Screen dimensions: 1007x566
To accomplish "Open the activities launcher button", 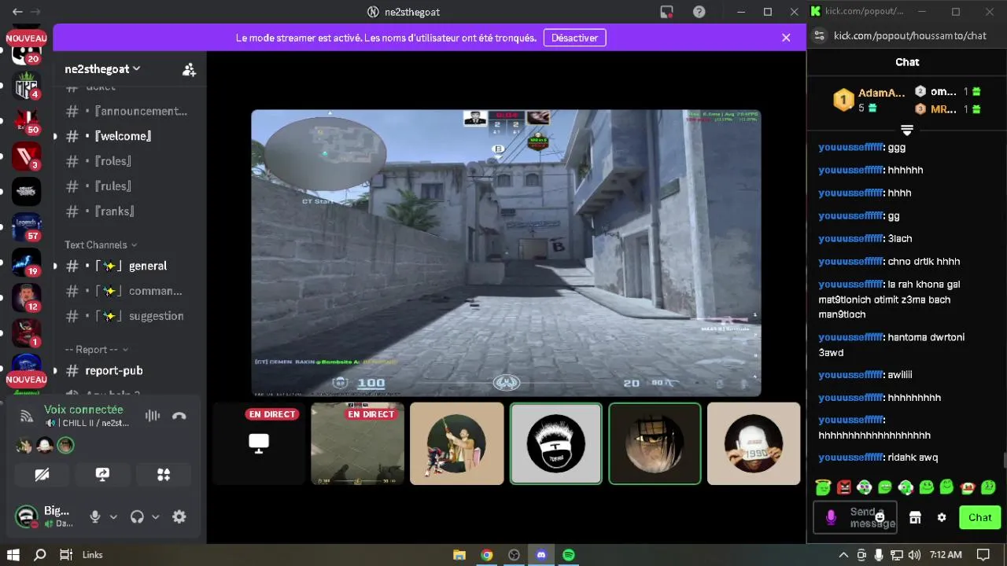I will 164,475.
